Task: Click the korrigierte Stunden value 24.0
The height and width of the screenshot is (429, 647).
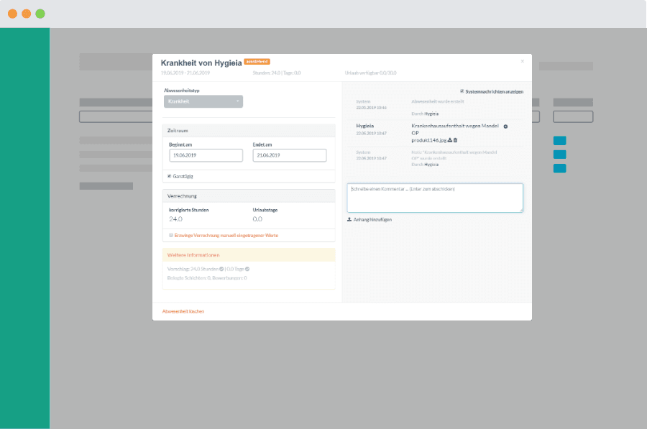Action: (176, 218)
